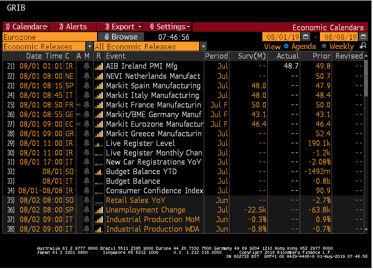The height and width of the screenshot is (270, 373).
Task: Edit the 08/01/19 start date field
Action: pyautogui.click(x=282, y=37)
